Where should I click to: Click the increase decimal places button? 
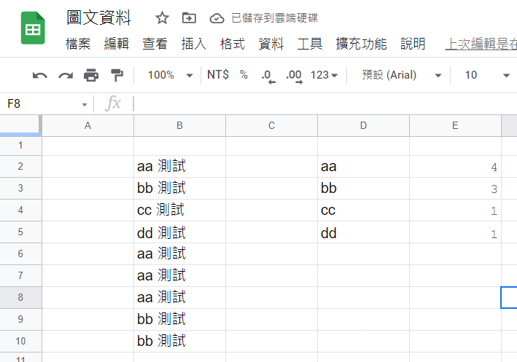click(294, 76)
